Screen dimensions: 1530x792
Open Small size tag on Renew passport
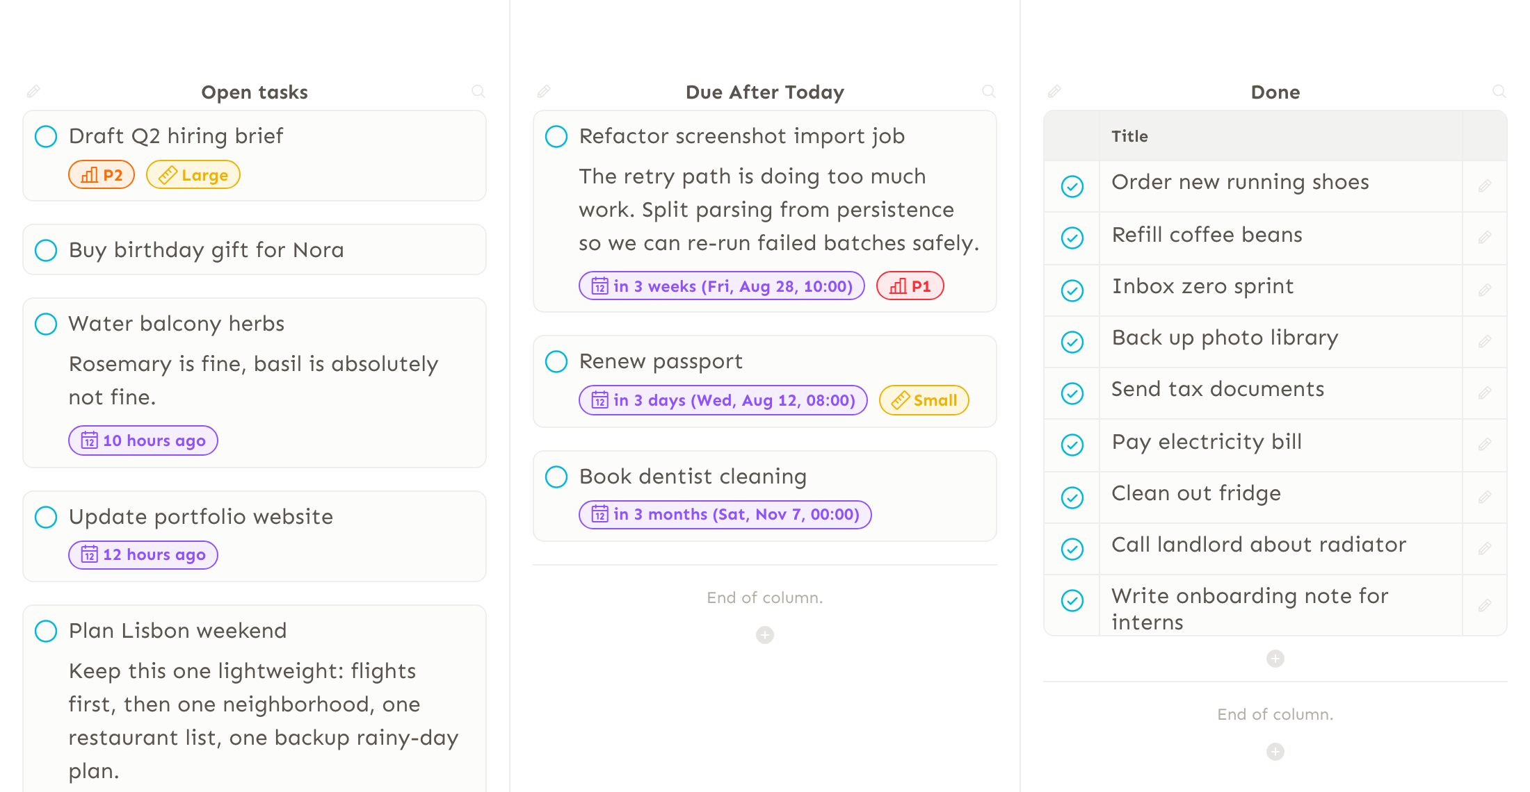(924, 400)
